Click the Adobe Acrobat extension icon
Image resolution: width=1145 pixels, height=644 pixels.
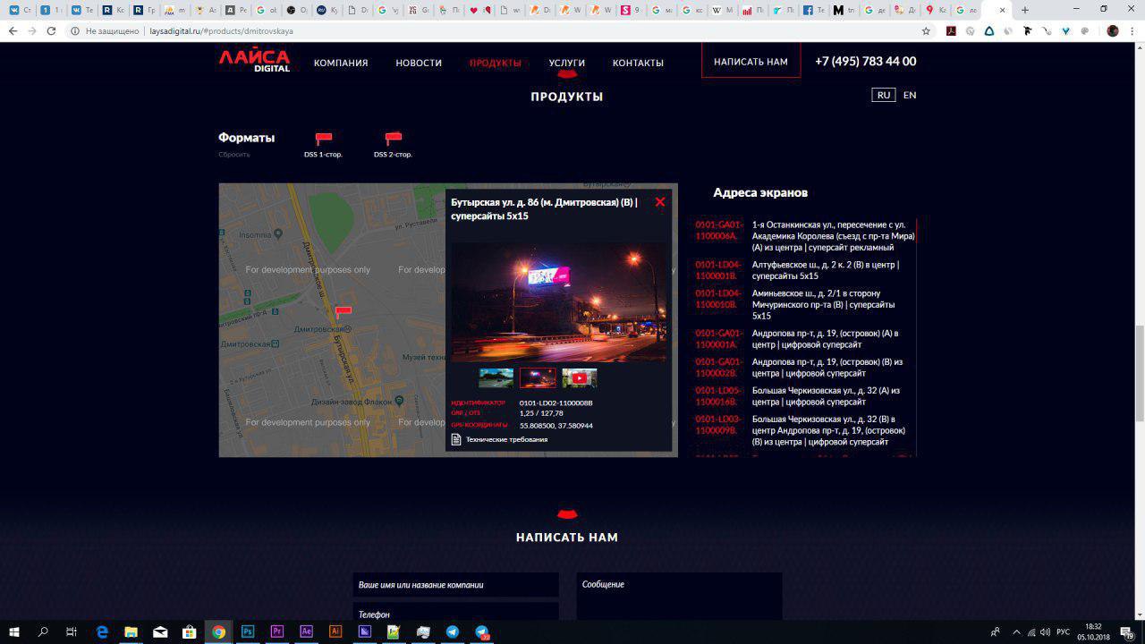coord(951,30)
